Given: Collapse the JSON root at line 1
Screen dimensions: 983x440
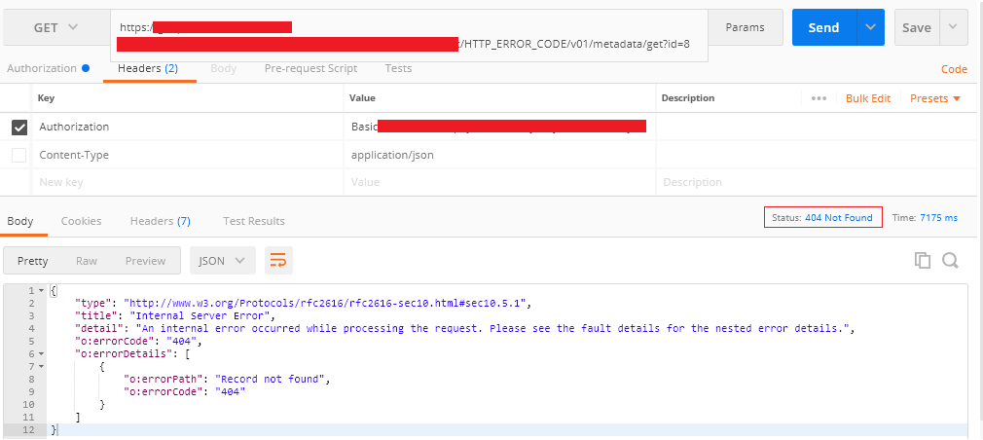Looking at the screenshot, I should 41,291.
